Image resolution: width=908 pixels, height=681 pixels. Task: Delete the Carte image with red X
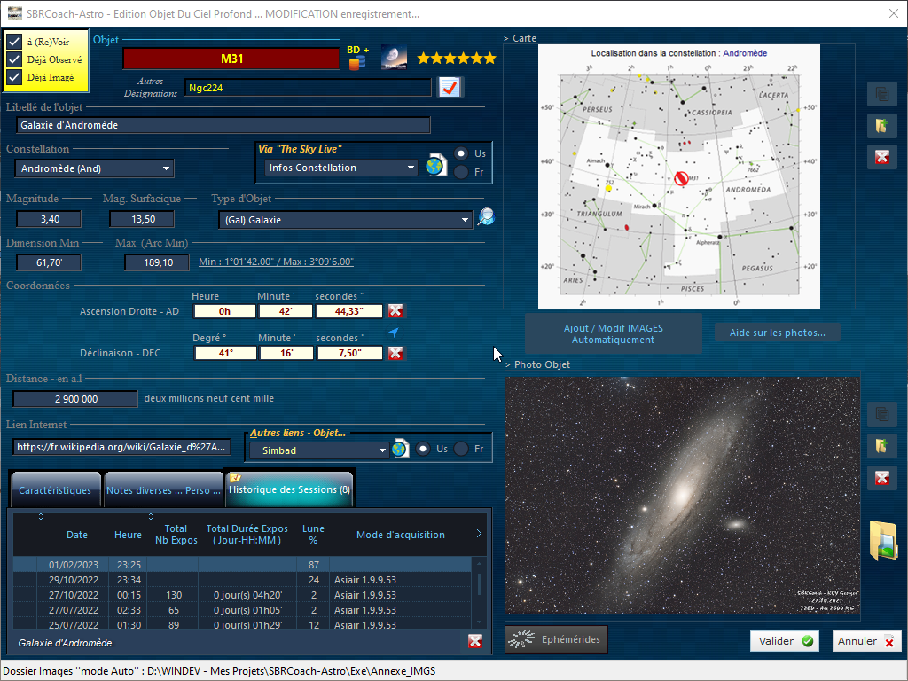click(882, 157)
